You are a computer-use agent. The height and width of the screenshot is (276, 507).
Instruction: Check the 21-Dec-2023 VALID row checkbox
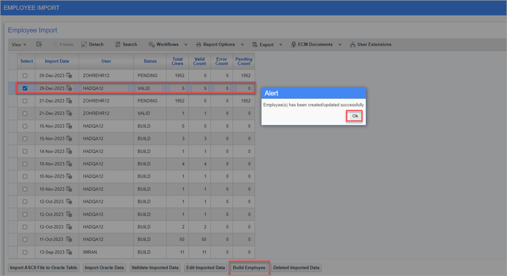25,113
